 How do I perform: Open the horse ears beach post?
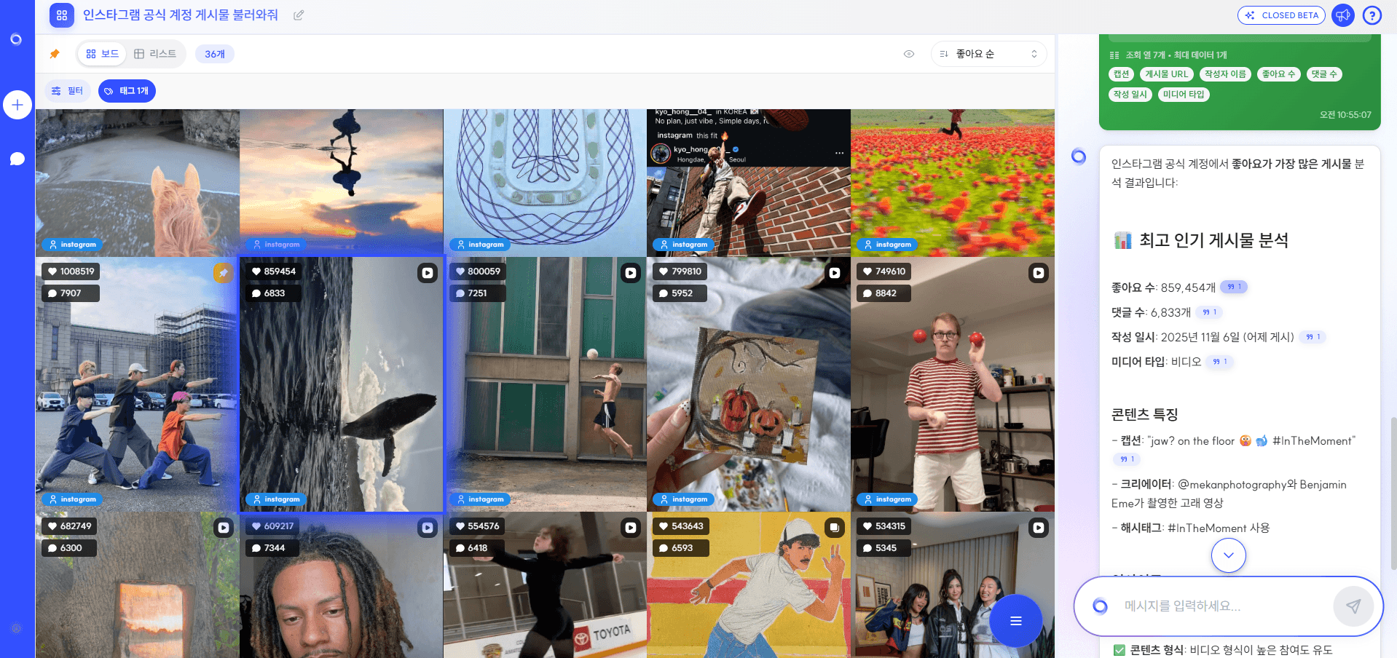click(x=138, y=183)
